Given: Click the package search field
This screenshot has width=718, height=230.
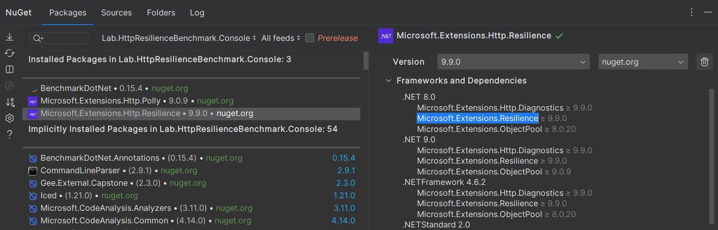Looking at the screenshot, I should point(63,38).
